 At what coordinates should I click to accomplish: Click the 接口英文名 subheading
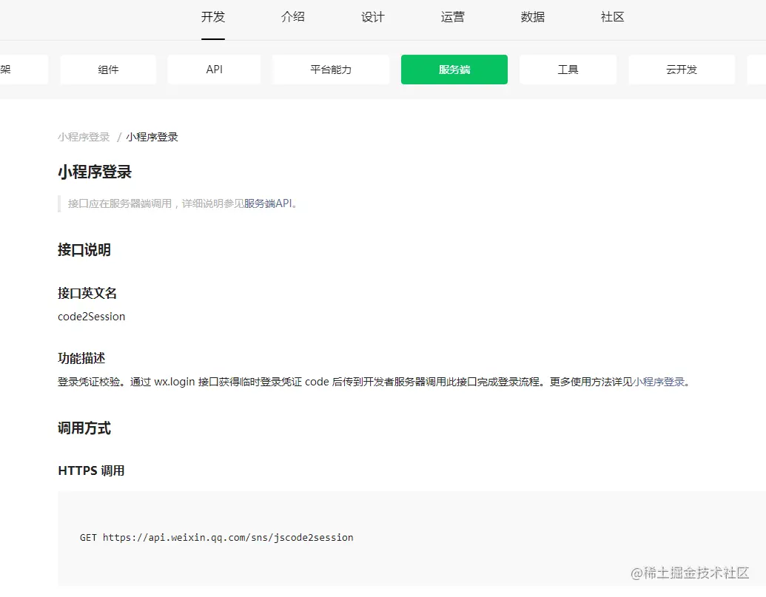coord(87,293)
